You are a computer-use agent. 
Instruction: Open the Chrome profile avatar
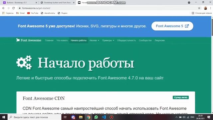click(x=205, y=8)
